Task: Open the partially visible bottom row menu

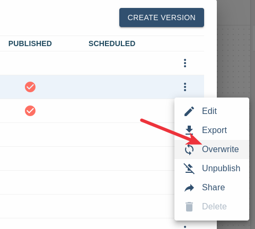Action: (185, 227)
